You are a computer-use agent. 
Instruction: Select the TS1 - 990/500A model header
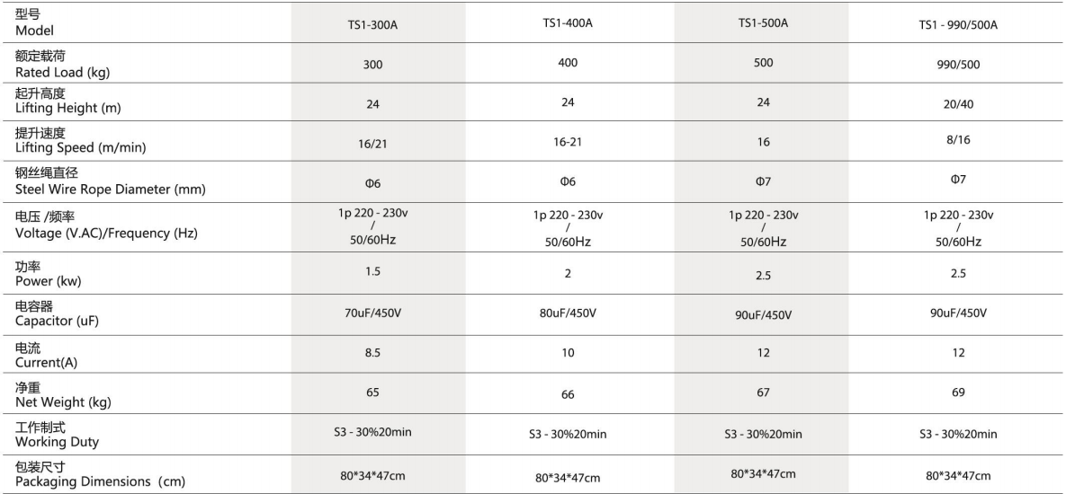tap(958, 26)
